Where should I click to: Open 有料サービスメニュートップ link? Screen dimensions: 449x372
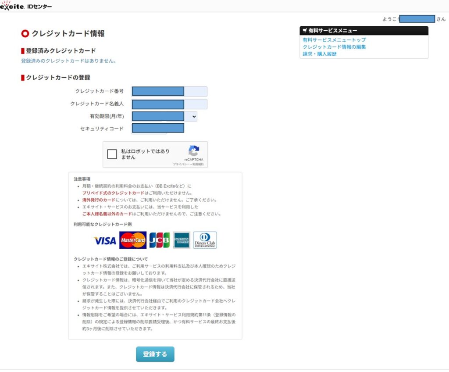[x=334, y=40]
